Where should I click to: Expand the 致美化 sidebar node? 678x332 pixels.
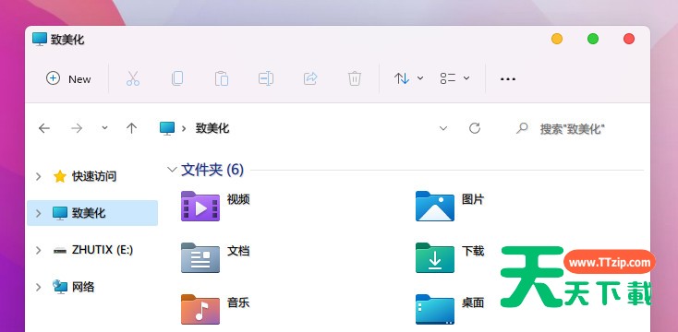tap(39, 213)
